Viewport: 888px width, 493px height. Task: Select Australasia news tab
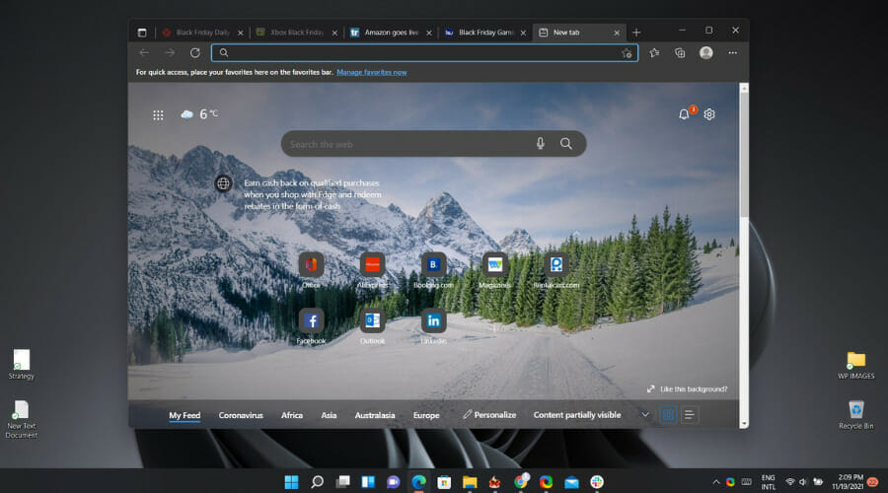[x=374, y=415]
